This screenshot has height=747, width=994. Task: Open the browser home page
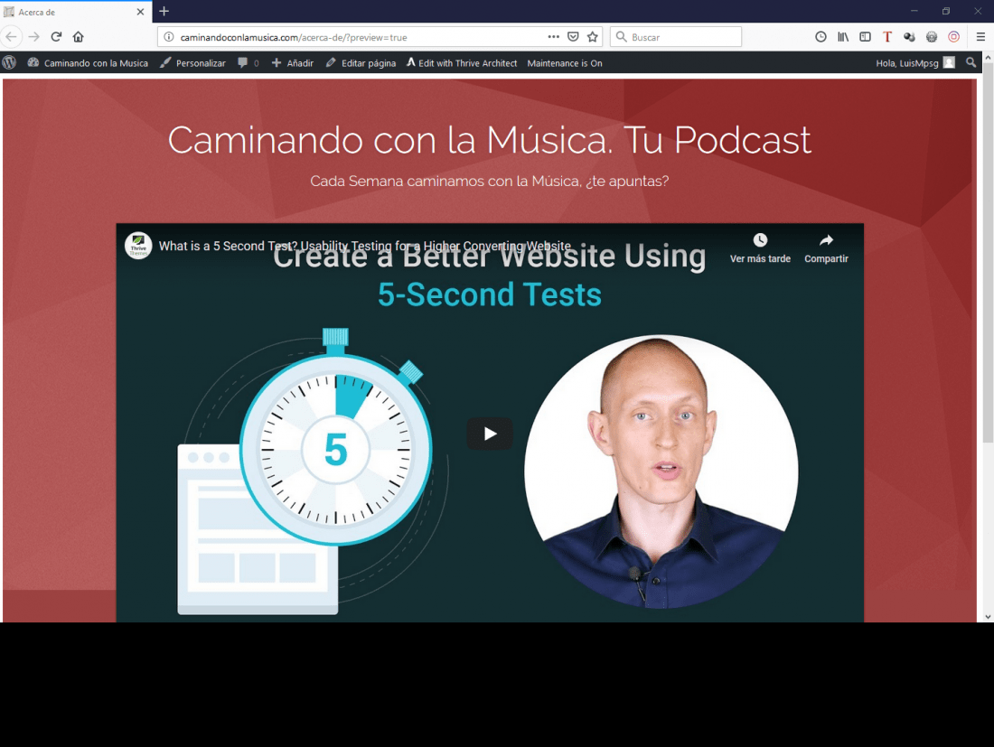(78, 37)
